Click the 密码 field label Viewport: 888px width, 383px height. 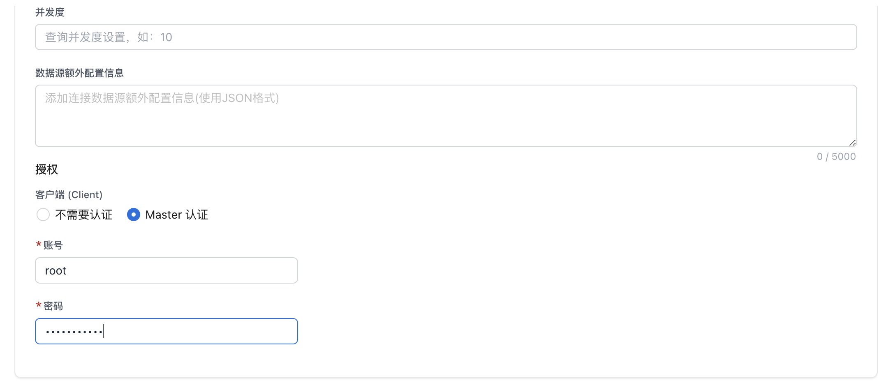53,306
